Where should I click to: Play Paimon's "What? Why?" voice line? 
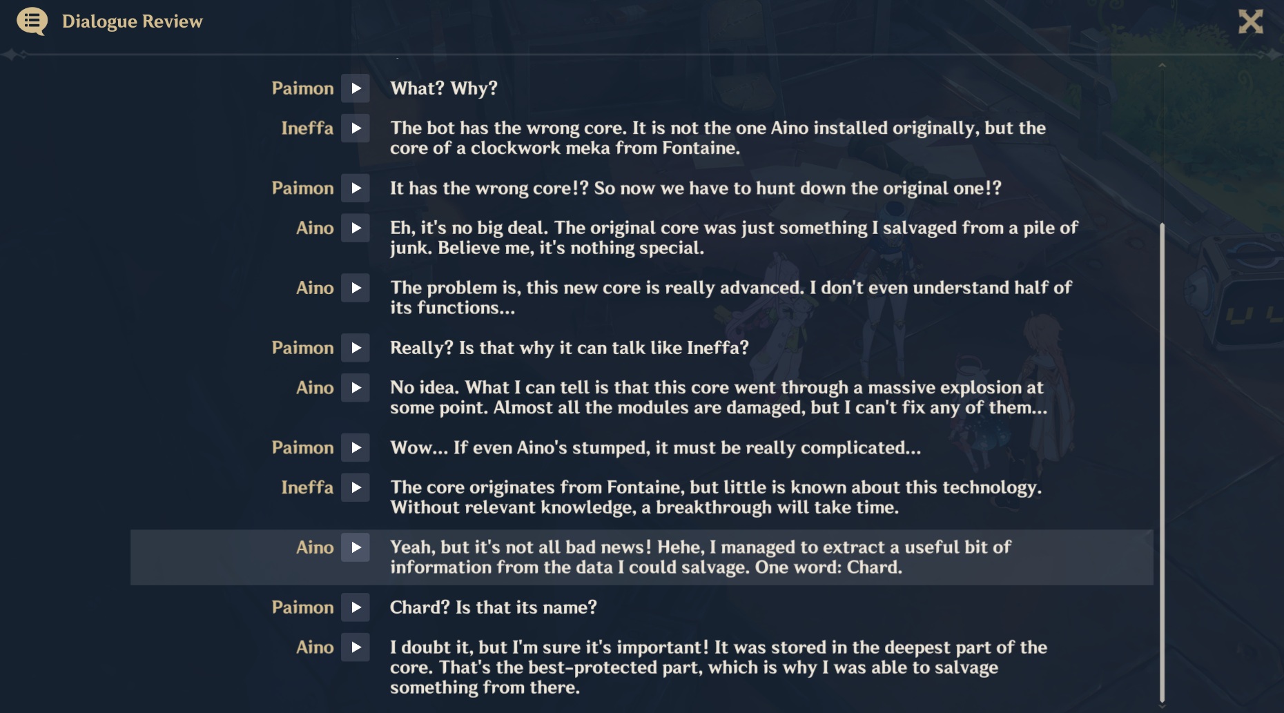pos(356,88)
